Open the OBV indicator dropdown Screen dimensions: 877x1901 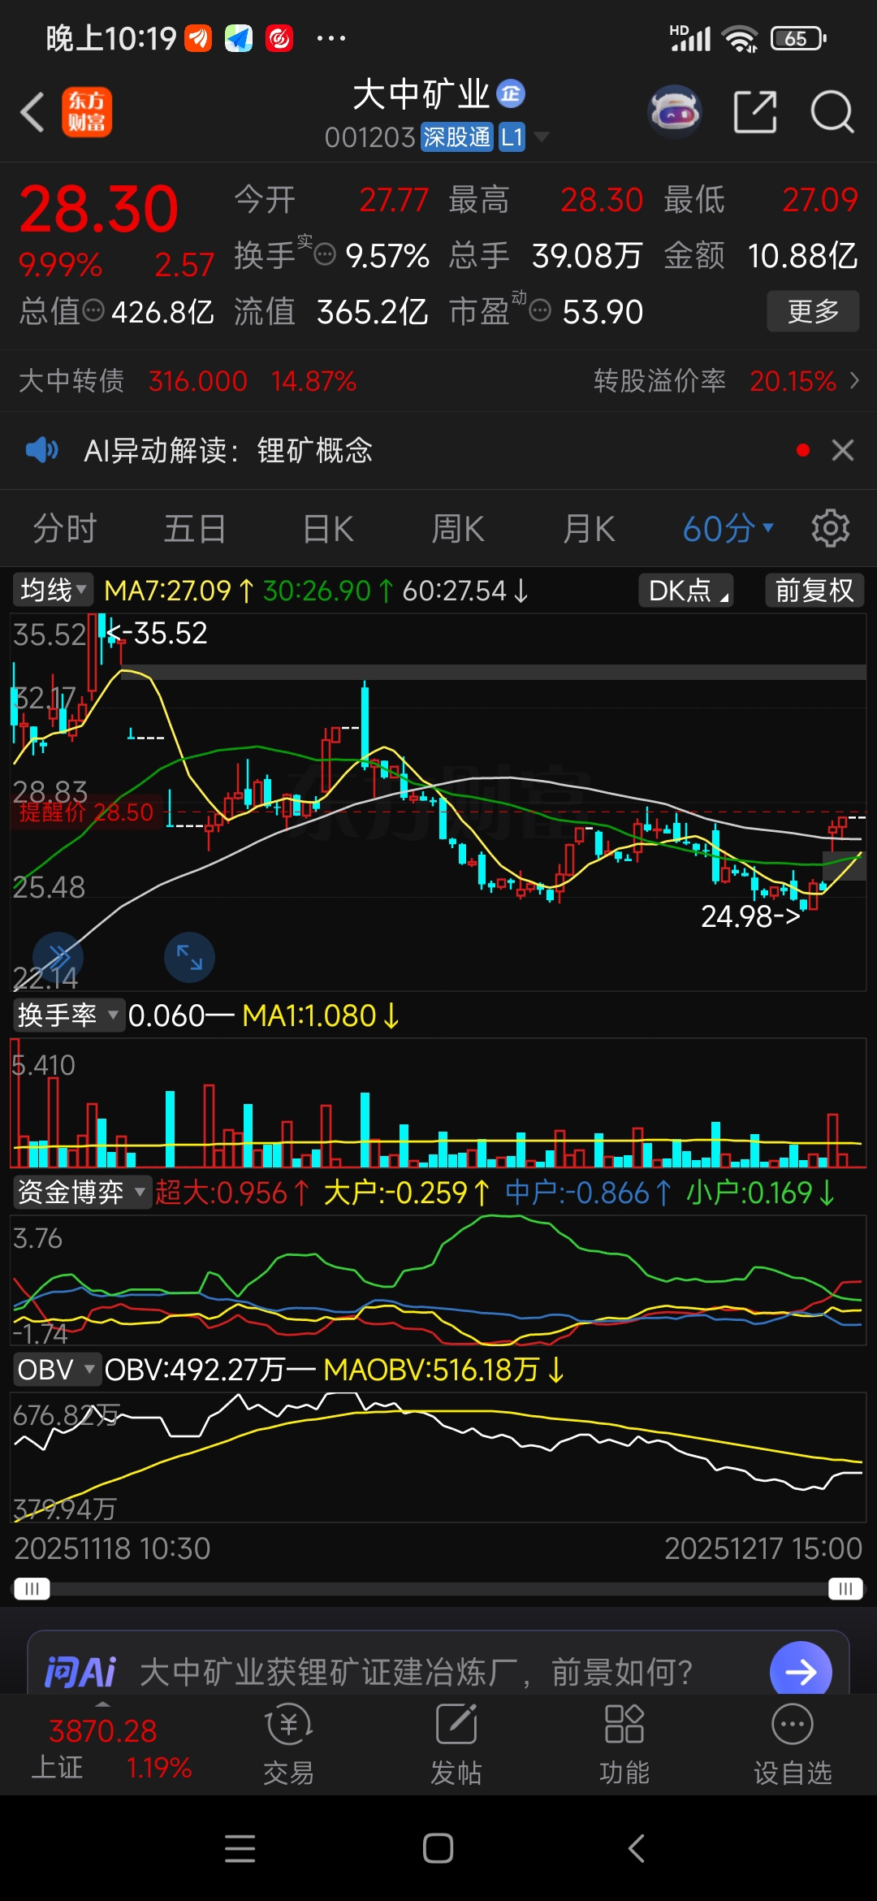coord(56,1369)
